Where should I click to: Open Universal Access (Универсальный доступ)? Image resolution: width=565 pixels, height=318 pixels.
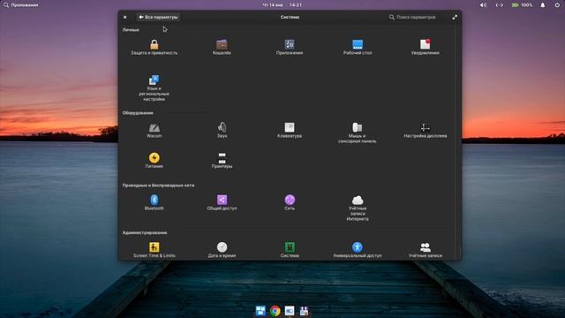coord(357,250)
